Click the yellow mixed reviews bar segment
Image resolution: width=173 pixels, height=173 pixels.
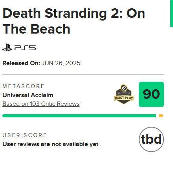pyautogui.click(x=161, y=116)
